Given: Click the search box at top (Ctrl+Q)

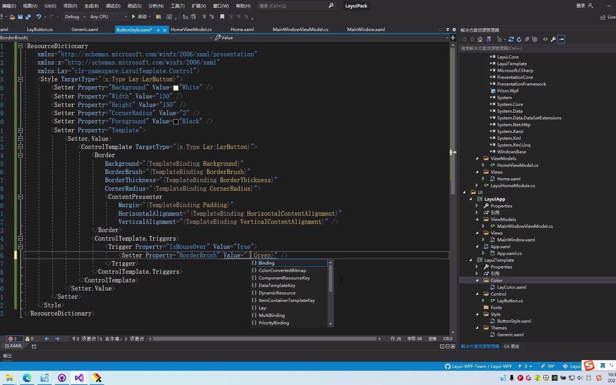Looking at the screenshot, I should (x=297, y=6).
